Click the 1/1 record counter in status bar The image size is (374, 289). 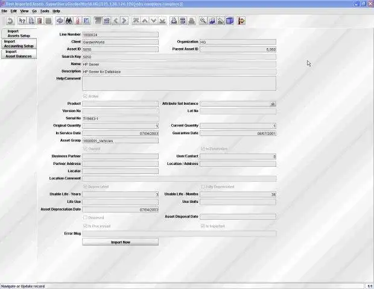coord(369,286)
